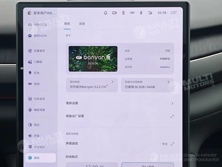Screen dimensions: 222x167
Task: Select the 12:00 PM time format
Action: click(x=92, y=165)
